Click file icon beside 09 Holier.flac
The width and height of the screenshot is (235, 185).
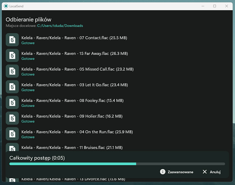(12, 118)
